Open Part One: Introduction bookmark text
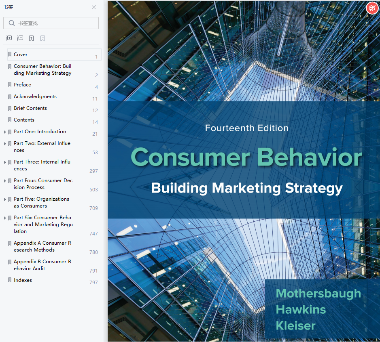 pyautogui.click(x=40, y=132)
